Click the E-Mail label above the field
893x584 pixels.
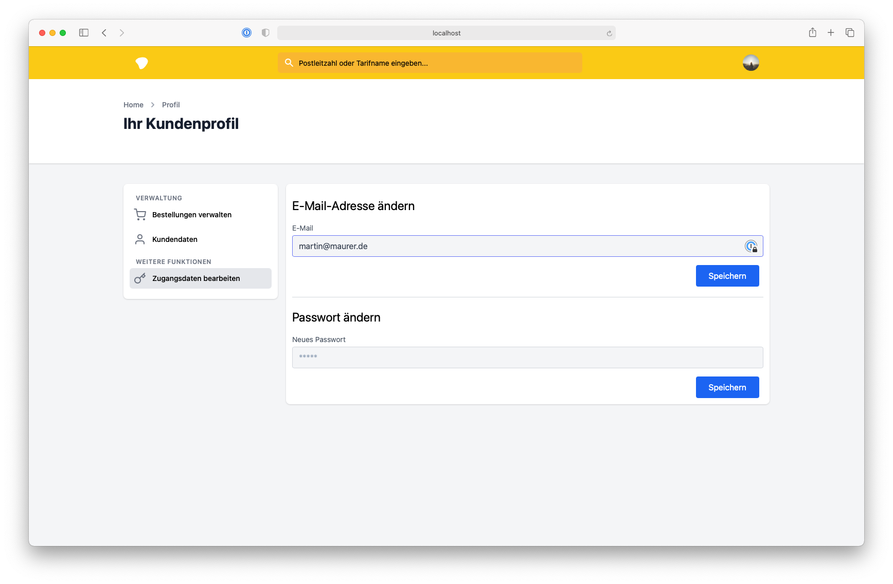(x=302, y=228)
